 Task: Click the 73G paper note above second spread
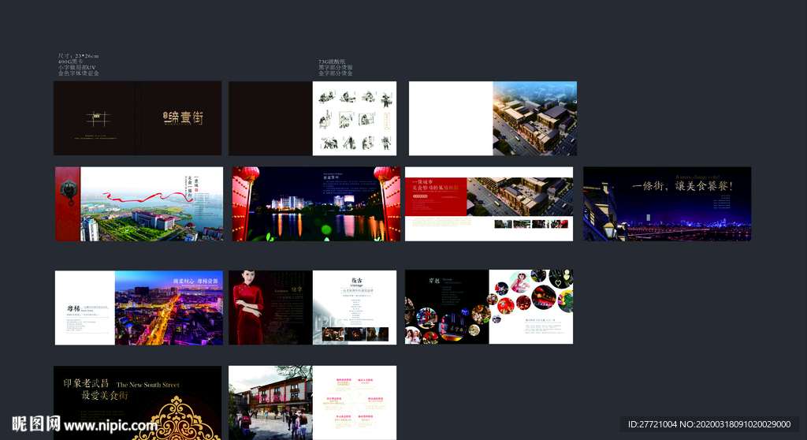[x=335, y=68]
